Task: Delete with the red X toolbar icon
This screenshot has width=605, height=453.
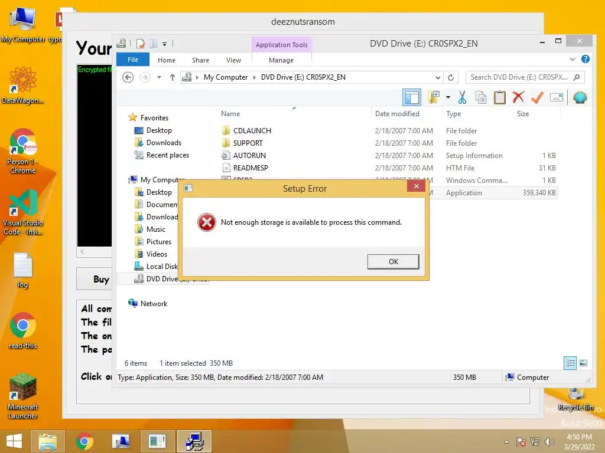Action: (518, 97)
